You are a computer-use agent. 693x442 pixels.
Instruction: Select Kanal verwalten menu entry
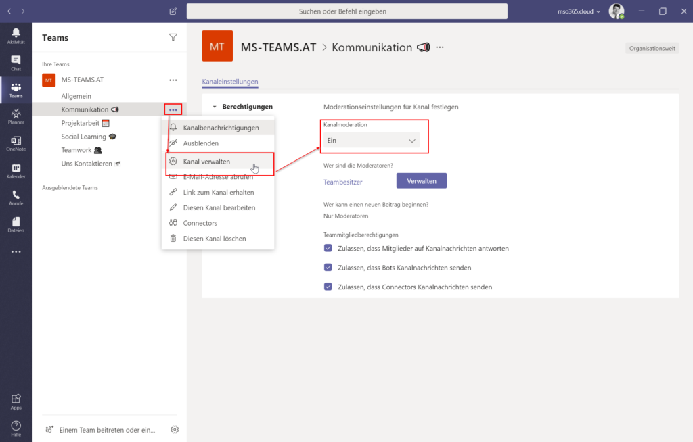219,162
